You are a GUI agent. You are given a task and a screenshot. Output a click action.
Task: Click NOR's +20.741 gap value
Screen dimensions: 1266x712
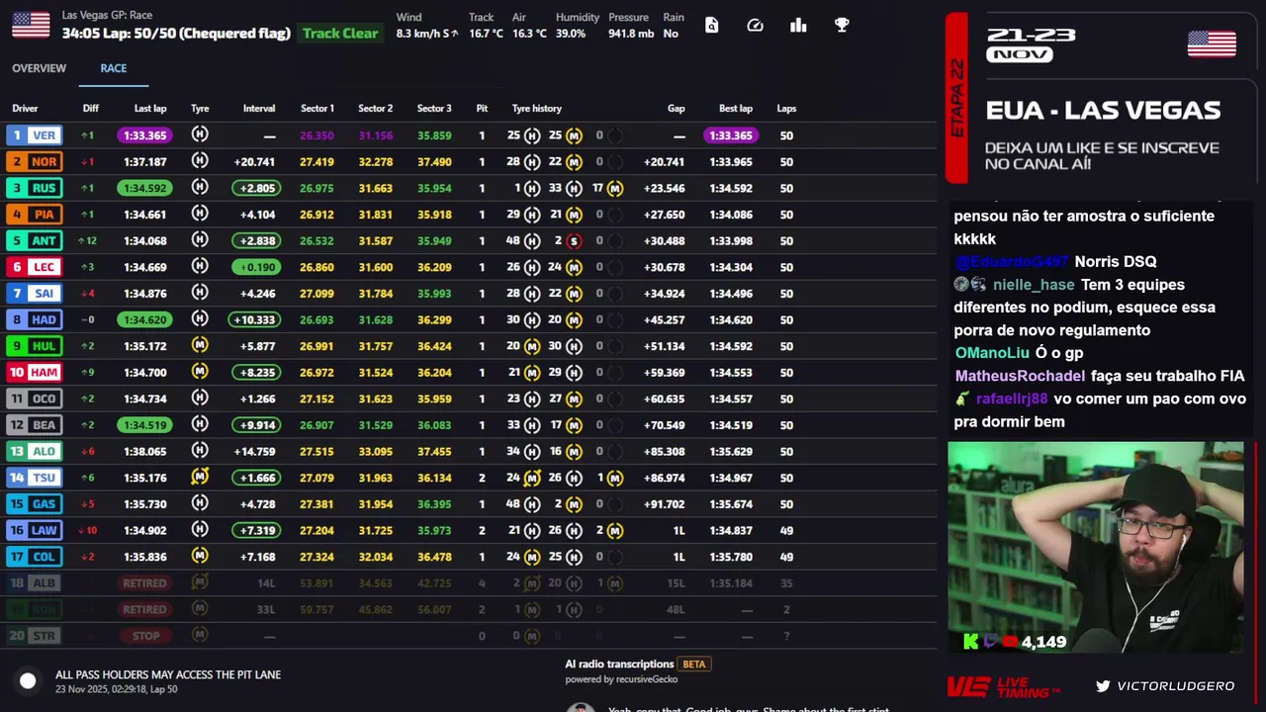pos(664,162)
